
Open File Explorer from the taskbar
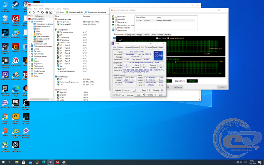pos(17,162)
